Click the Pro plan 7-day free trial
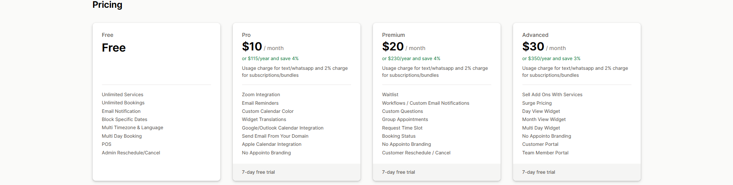The height and width of the screenshot is (185, 733). point(258,172)
